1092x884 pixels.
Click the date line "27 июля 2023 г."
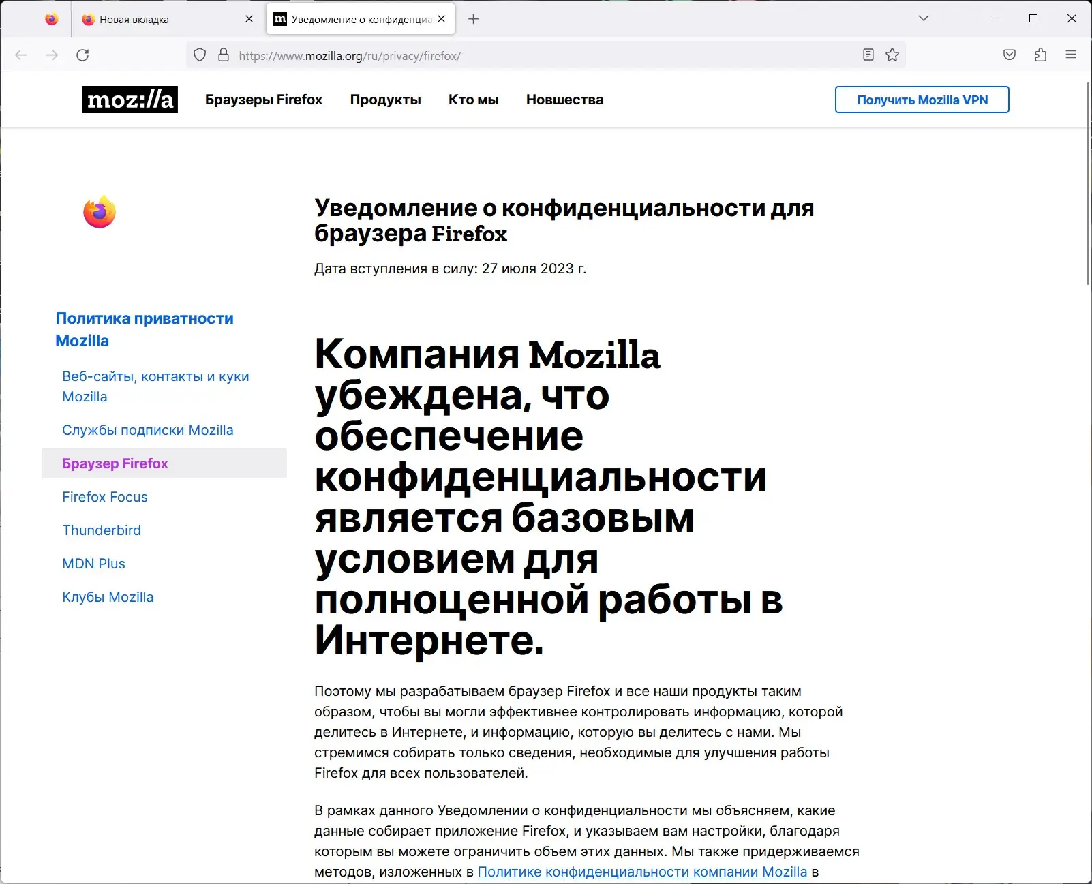coord(534,269)
